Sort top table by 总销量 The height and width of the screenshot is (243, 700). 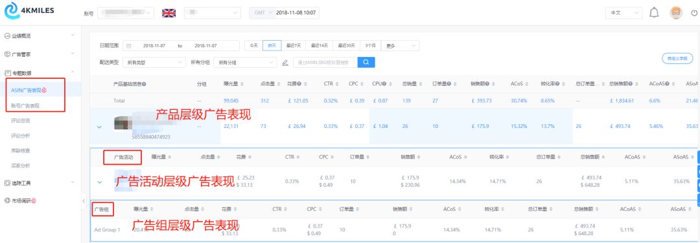(421, 83)
